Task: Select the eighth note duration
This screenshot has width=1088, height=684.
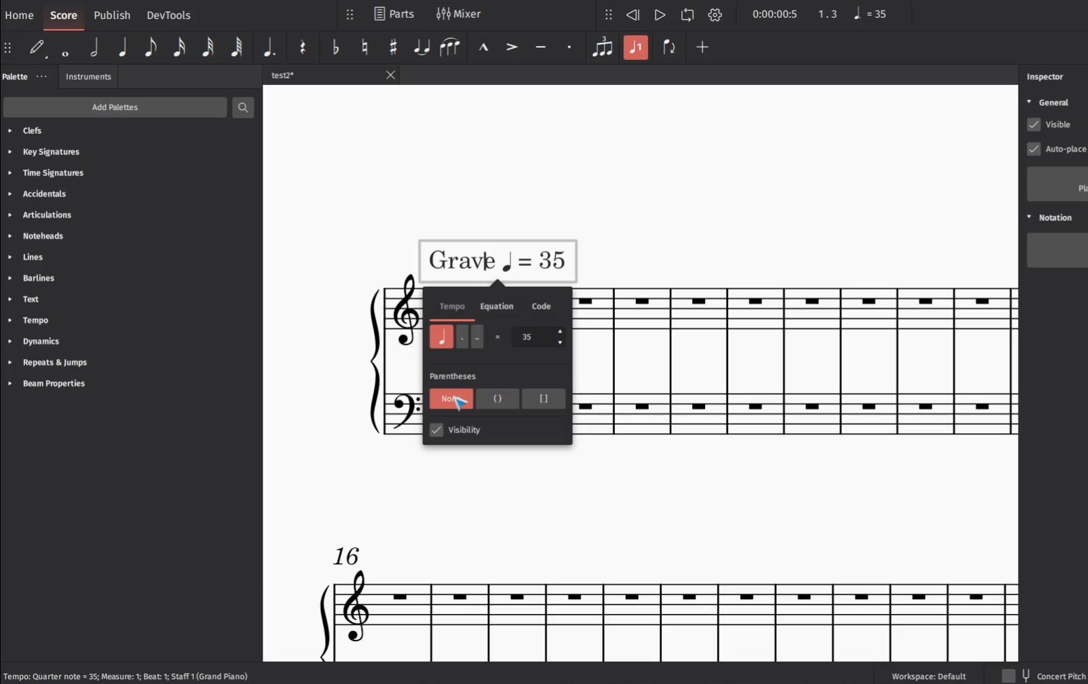Action: pos(151,47)
